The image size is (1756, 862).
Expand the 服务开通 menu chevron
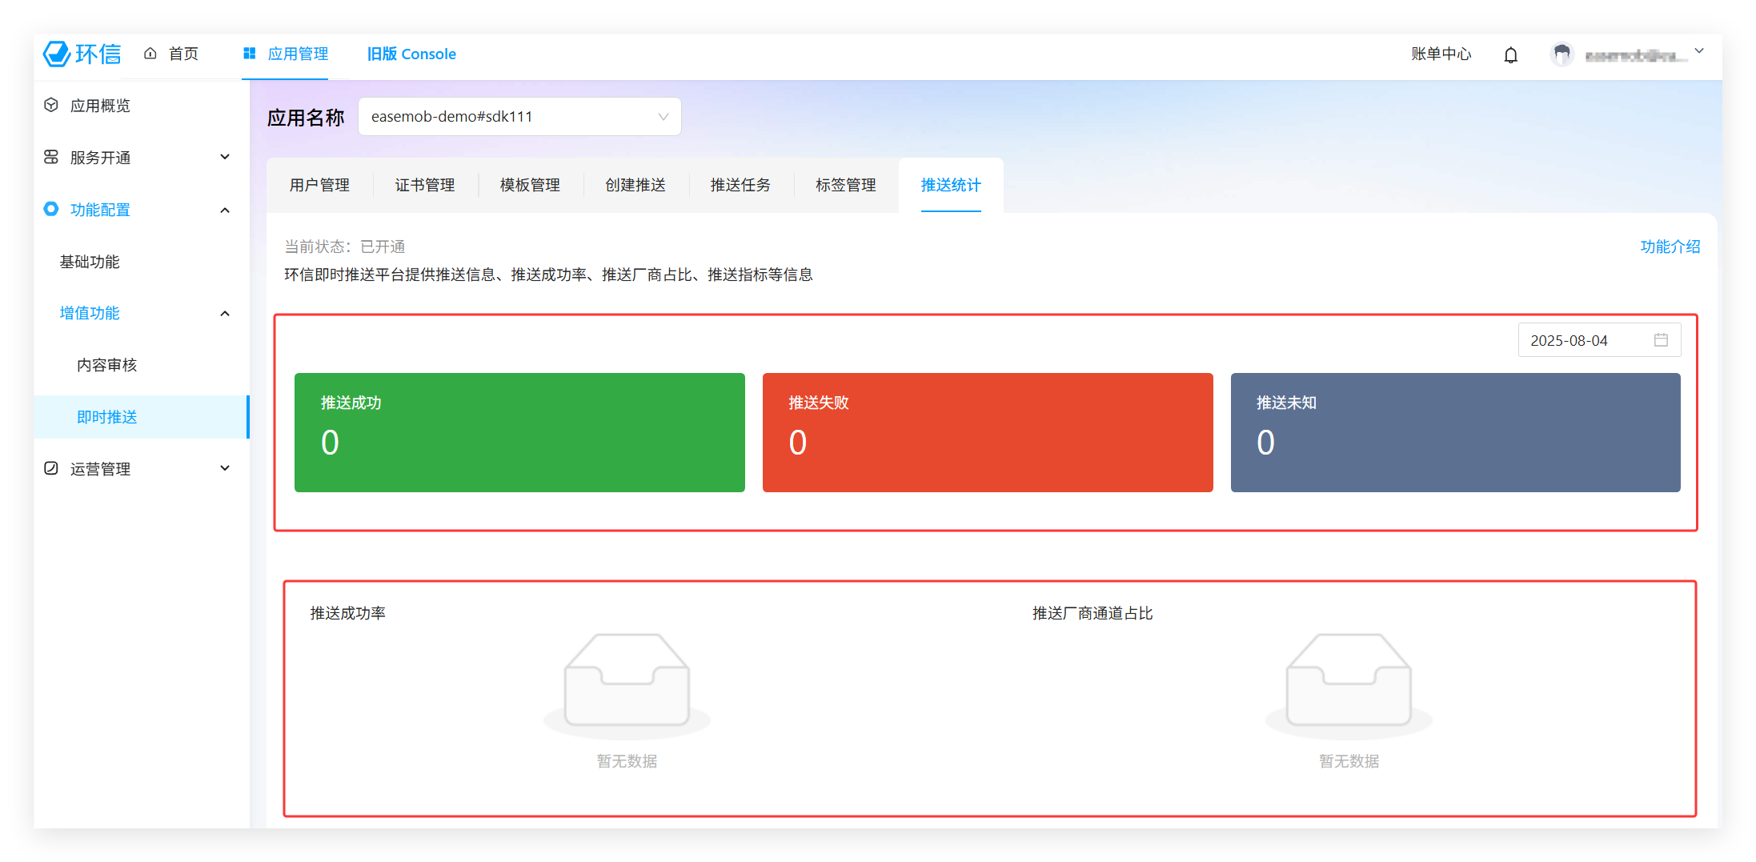(x=225, y=157)
